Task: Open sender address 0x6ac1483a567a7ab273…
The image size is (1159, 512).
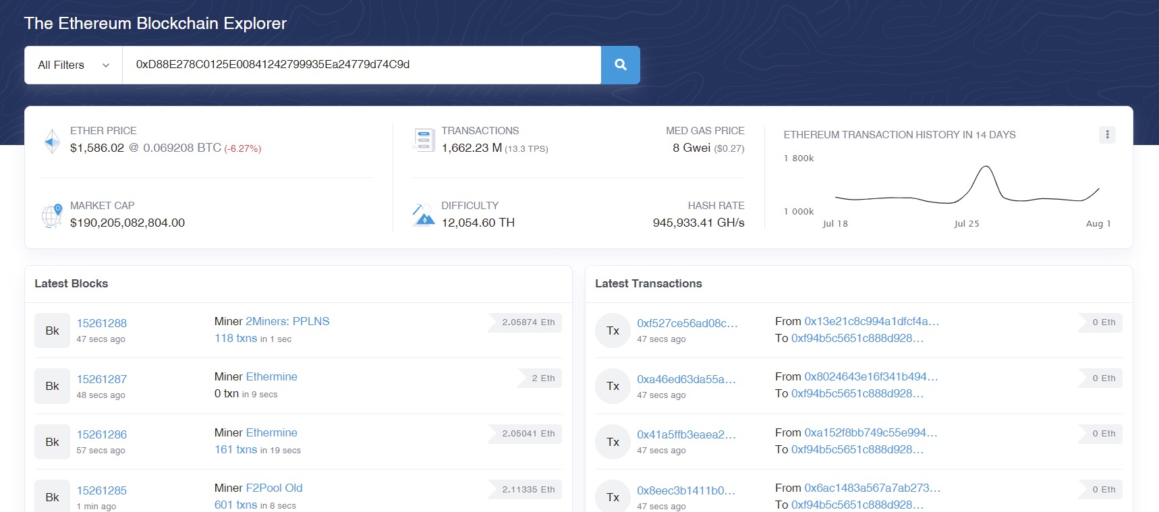Action: click(872, 488)
